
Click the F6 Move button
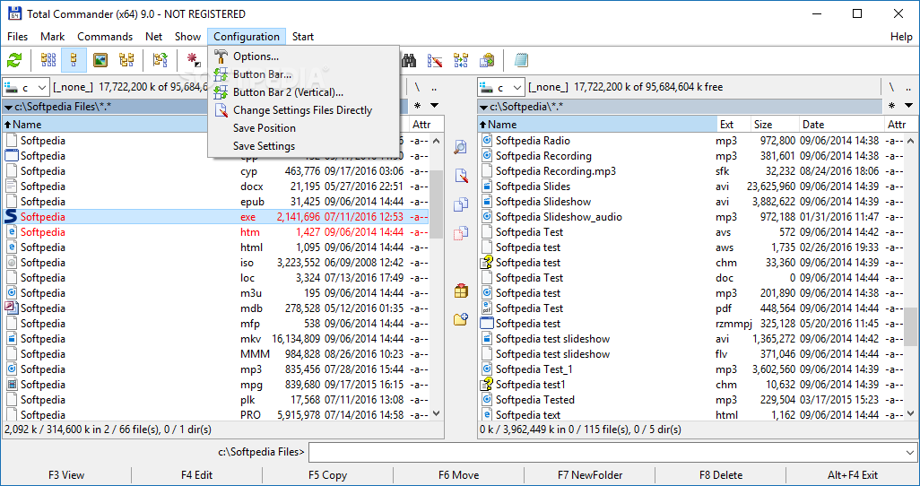pos(458,475)
